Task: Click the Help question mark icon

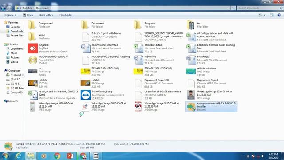Action: (x=279, y=15)
